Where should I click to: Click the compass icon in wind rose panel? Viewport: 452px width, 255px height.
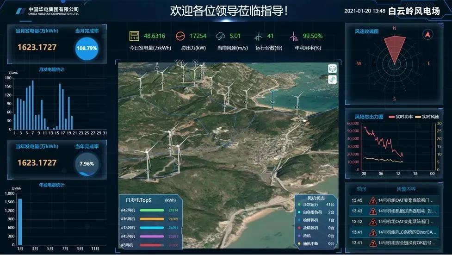pos(427,35)
